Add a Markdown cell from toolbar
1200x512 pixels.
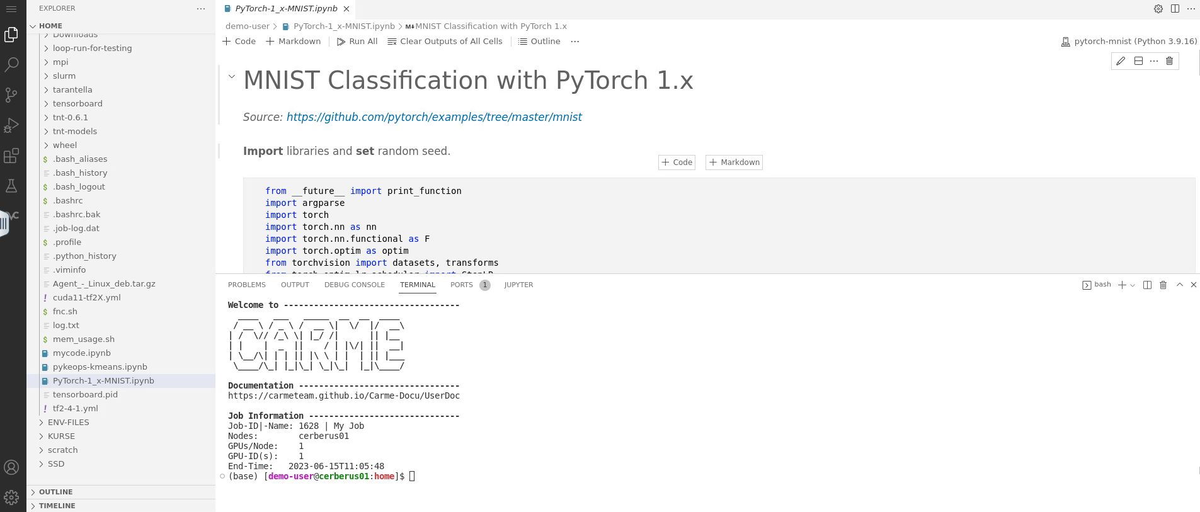(x=294, y=42)
